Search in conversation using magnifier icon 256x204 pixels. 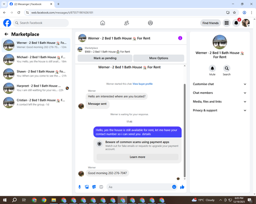click(x=226, y=68)
